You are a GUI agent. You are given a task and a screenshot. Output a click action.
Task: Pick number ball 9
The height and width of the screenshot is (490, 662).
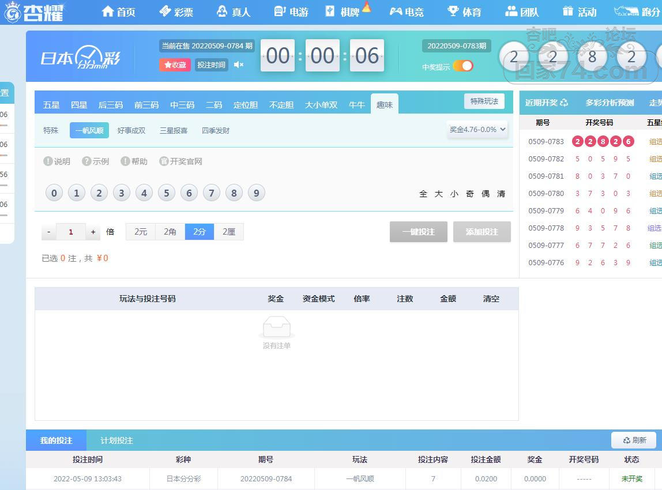click(x=256, y=193)
